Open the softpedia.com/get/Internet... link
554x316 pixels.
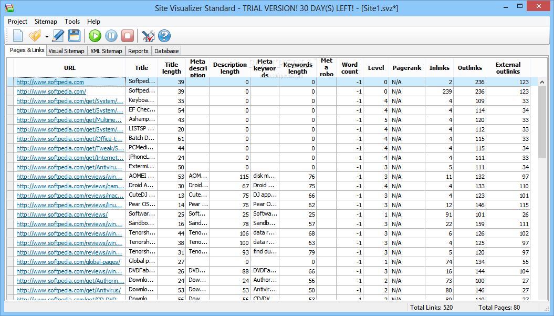coord(70,158)
